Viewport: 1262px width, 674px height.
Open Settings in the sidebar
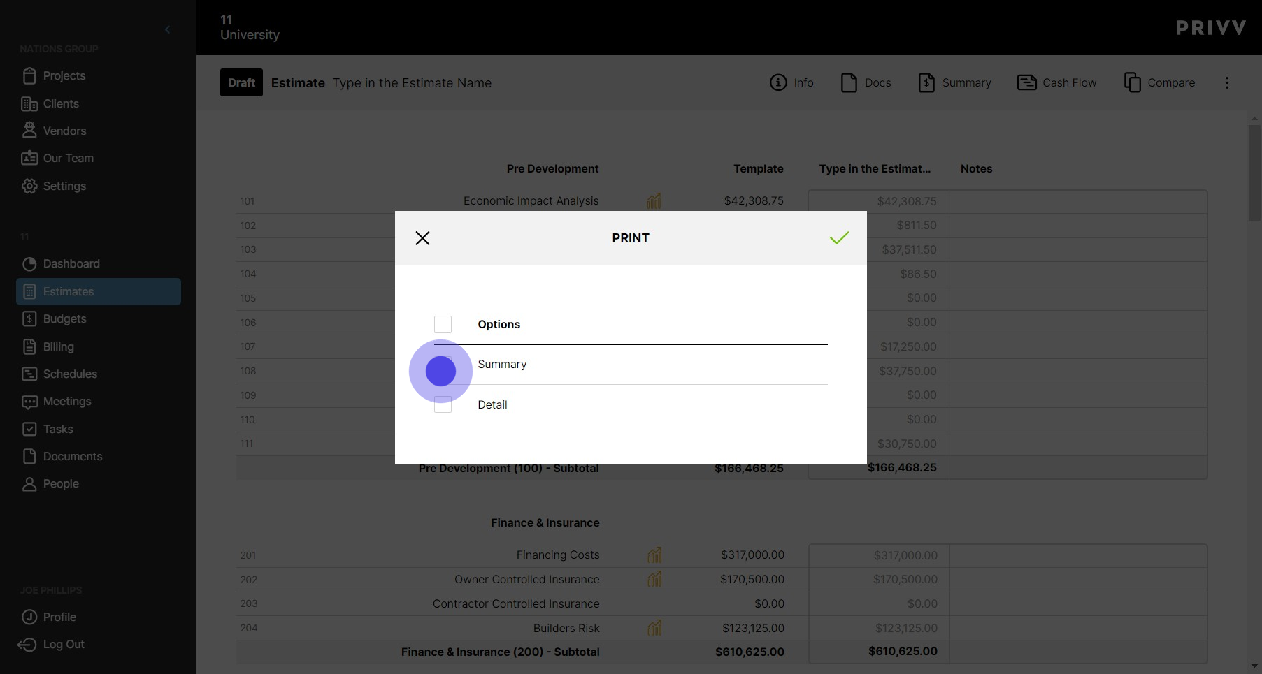(x=64, y=186)
